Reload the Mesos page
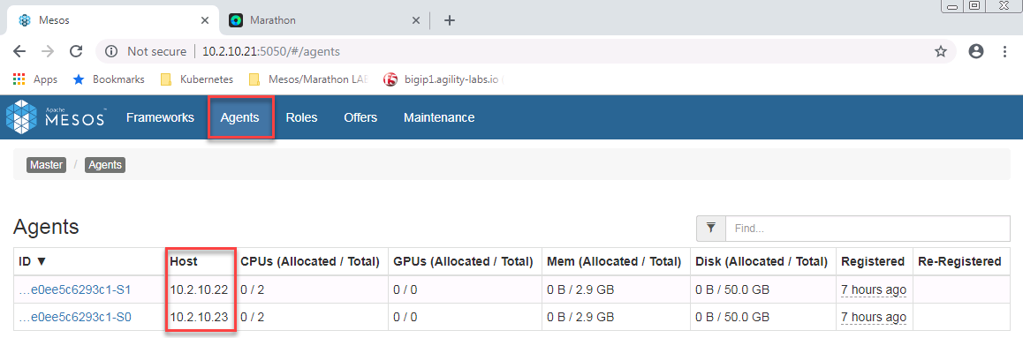This screenshot has width=1023, height=338. (76, 51)
